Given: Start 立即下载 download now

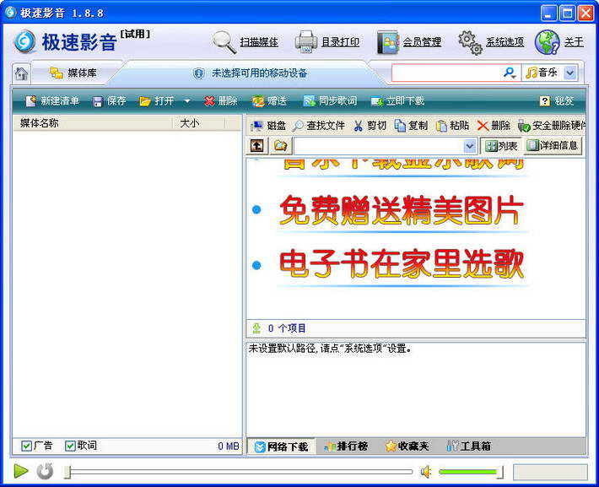Looking at the screenshot, I should tap(397, 101).
